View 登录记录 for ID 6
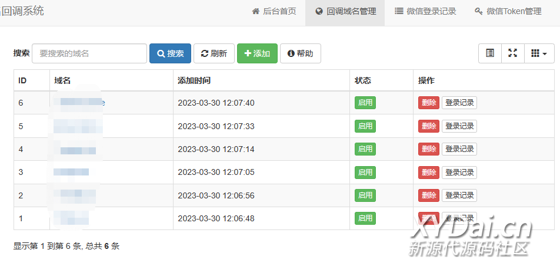 (x=459, y=103)
